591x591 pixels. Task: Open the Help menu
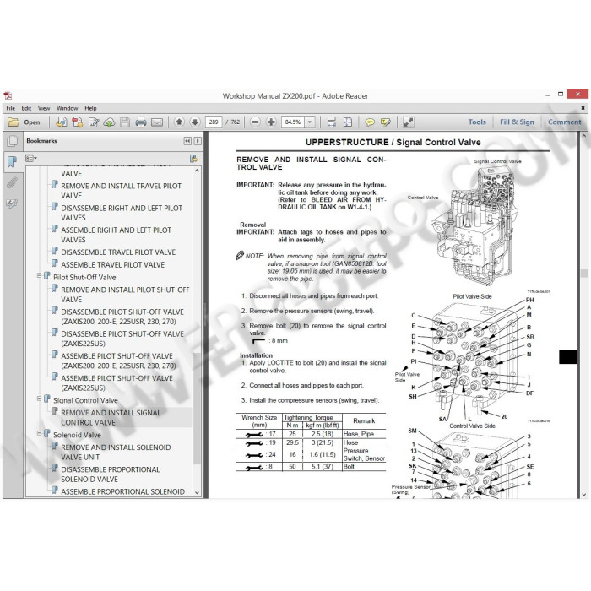(90, 108)
